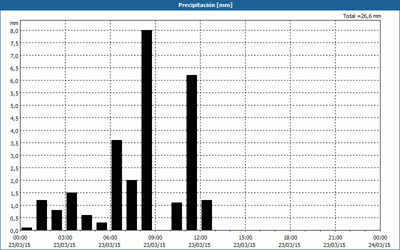Viewport: 400px width, 250px height.
Task: Select the bar reaching exactly 2,0 mm
Action: click(132, 205)
